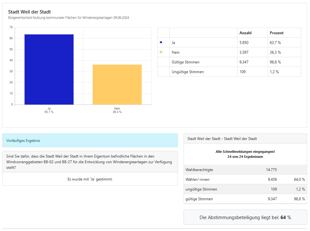Click the 'Anzahl' column header
This screenshot has width=310, height=231.
245,33
